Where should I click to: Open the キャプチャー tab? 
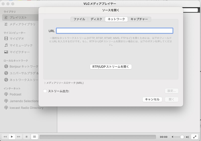pyautogui.click(x=139, y=19)
